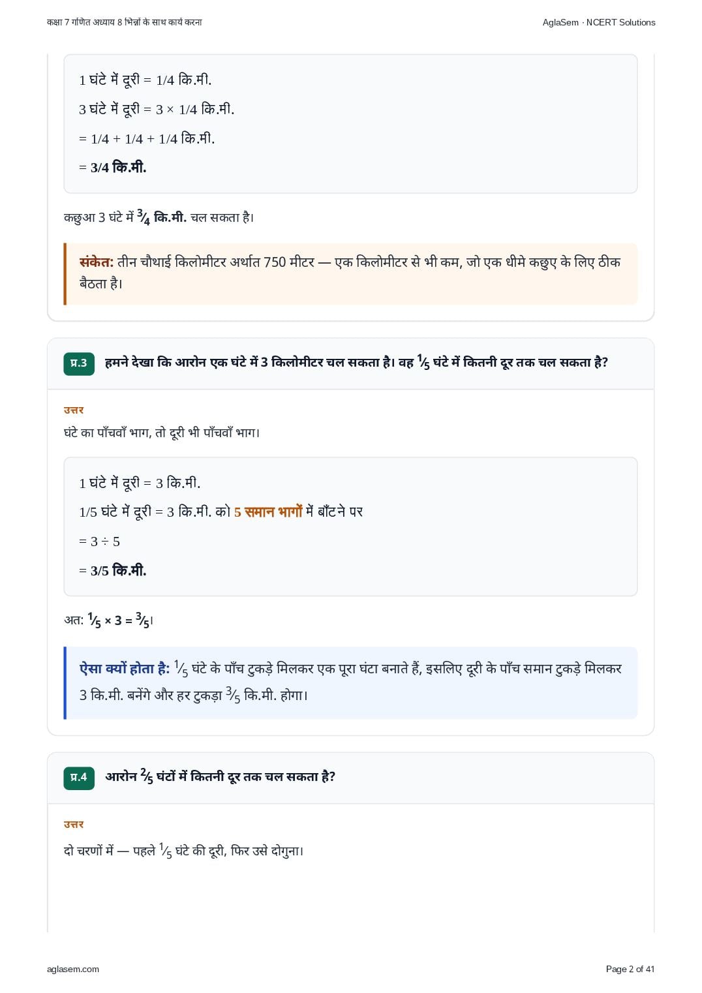
Task: Click the blue ऐसा क्यों होता है: label
Action: pyautogui.click(x=125, y=669)
